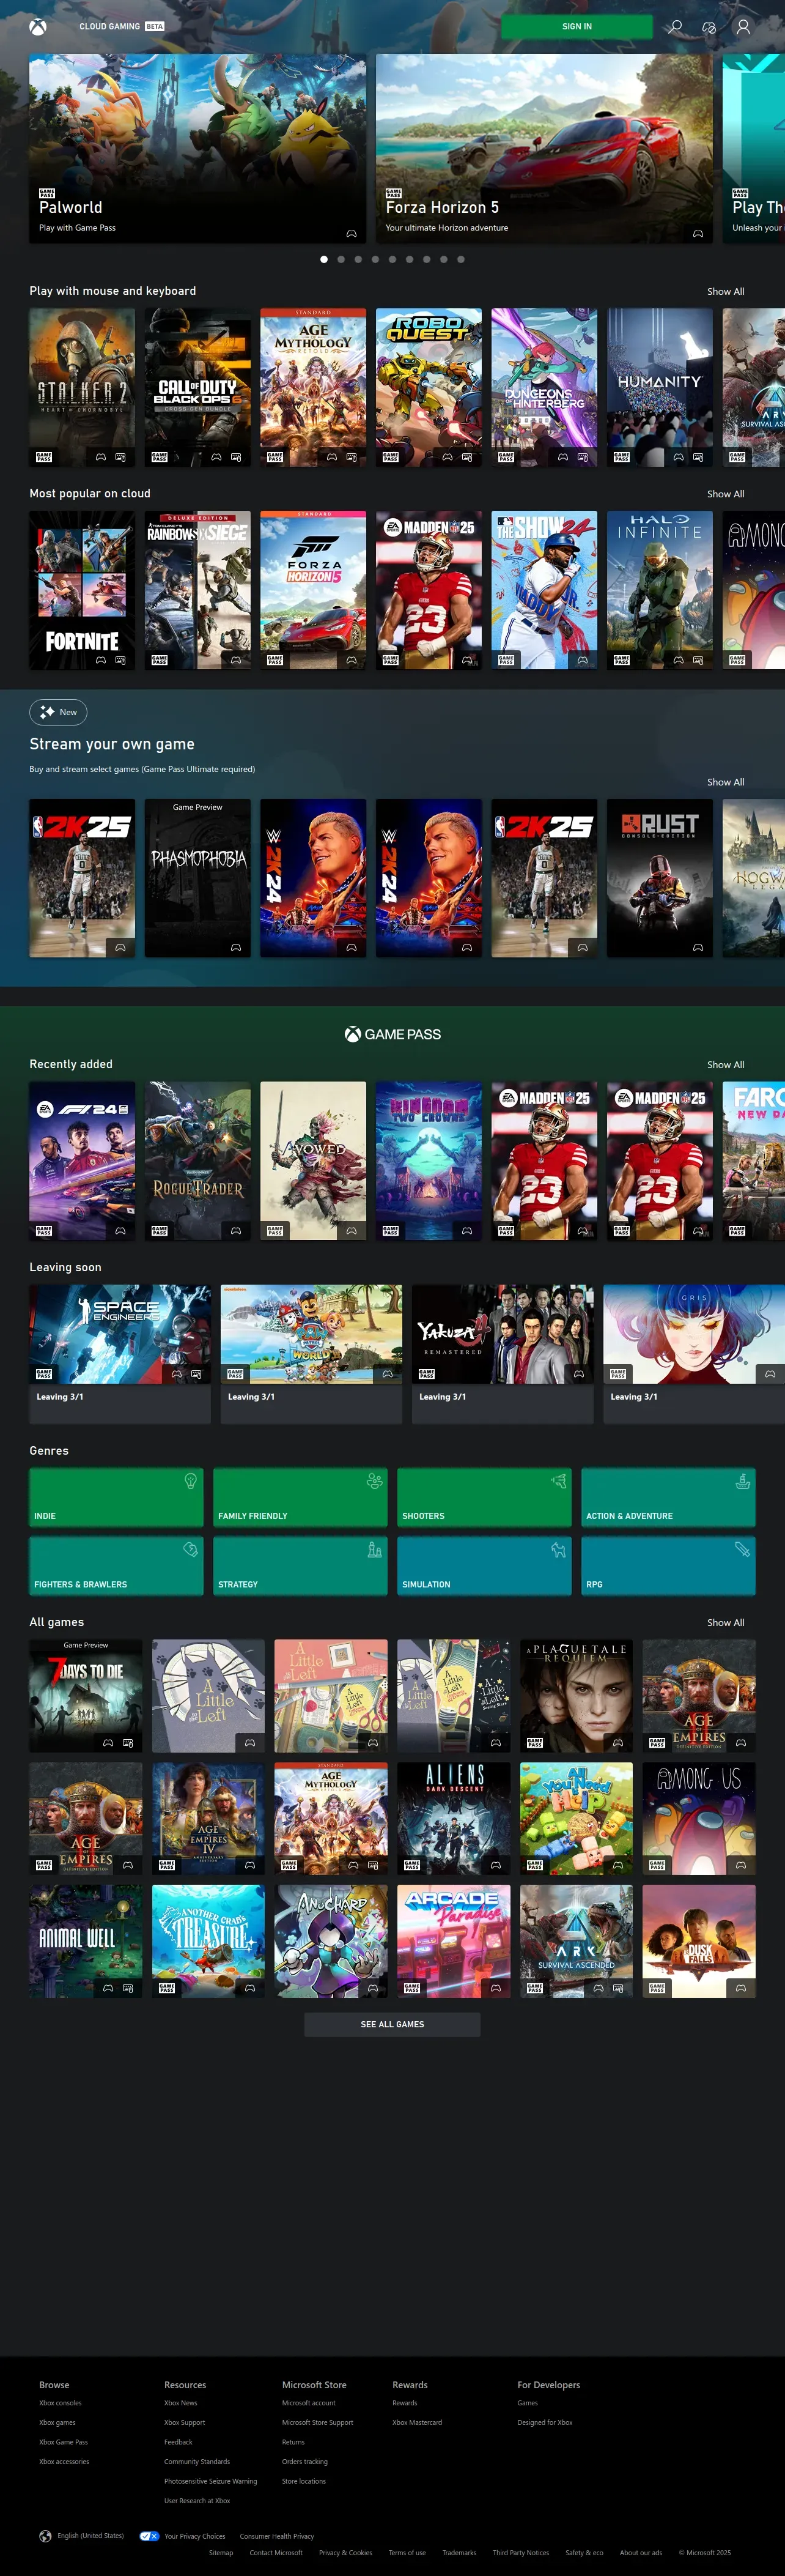Show all Stream your own game titles
The width and height of the screenshot is (785, 2576).
(726, 782)
